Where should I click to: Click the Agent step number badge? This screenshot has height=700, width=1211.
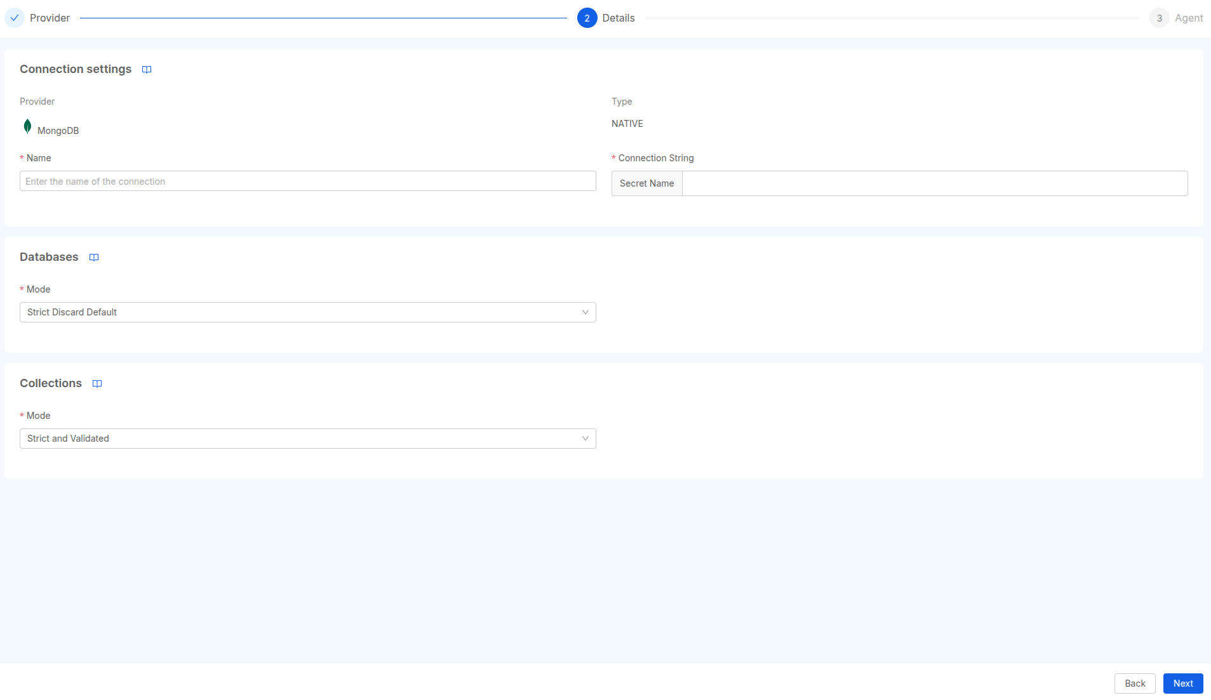(1158, 18)
